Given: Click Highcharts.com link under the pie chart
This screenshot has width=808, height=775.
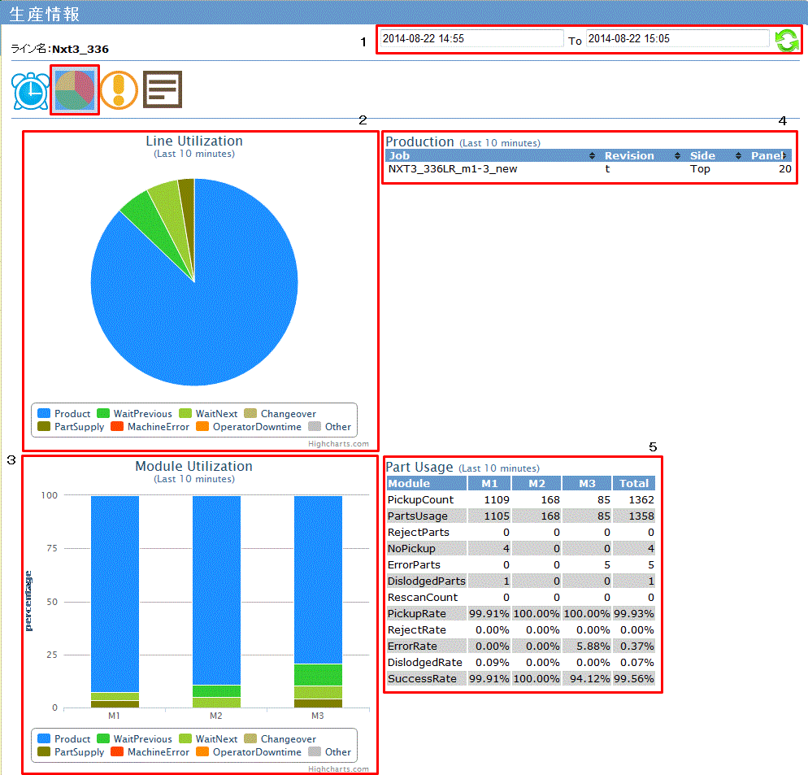Looking at the screenshot, I should point(338,444).
